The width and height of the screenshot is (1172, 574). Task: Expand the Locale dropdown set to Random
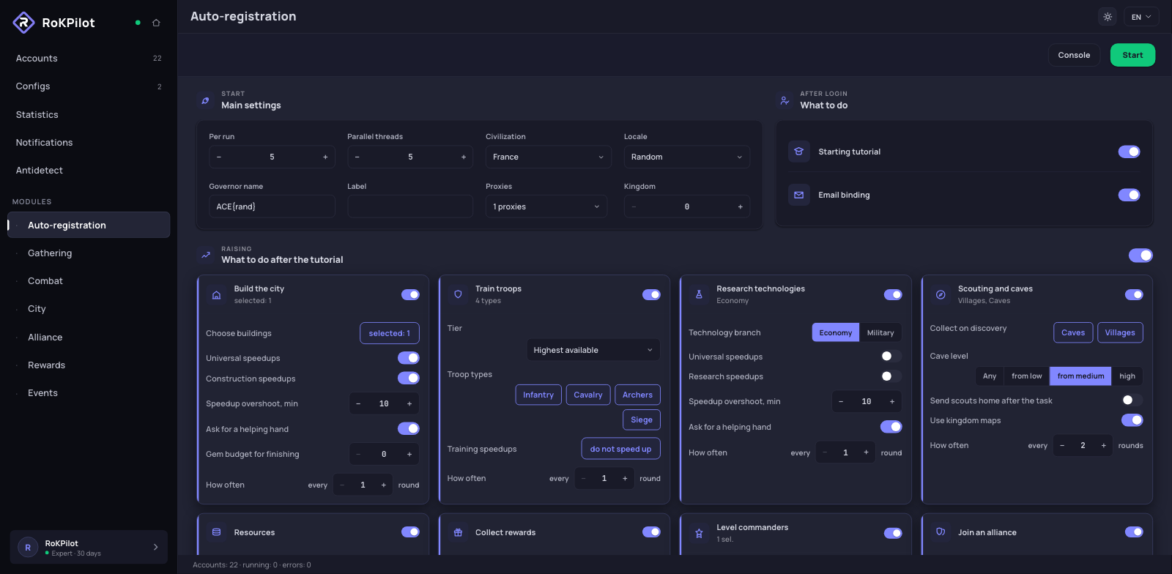(686, 157)
